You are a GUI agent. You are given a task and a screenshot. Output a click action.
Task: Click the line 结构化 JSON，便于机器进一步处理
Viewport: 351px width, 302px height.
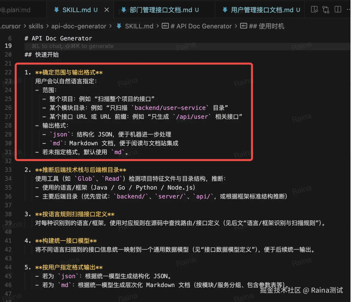point(107,134)
